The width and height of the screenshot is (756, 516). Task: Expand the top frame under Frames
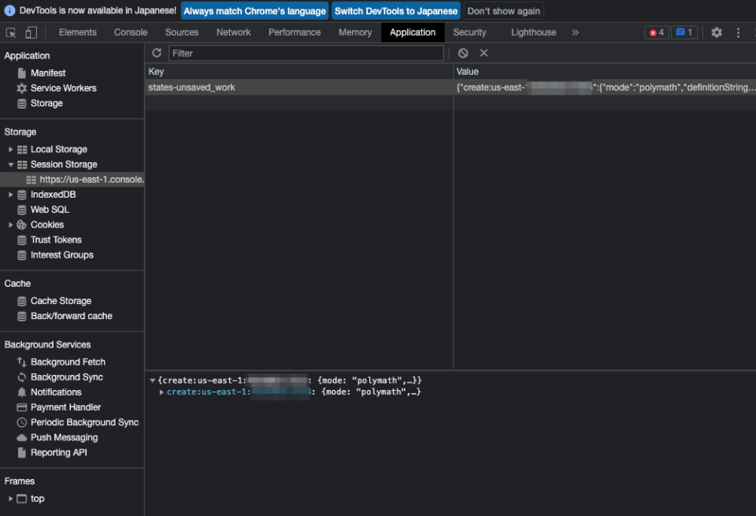click(11, 498)
